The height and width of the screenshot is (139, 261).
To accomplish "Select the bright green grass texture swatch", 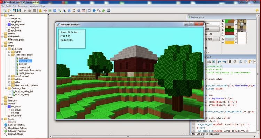I will point(227,21).
